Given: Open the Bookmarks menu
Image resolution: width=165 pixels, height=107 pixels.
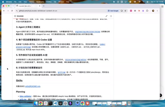Looking at the screenshot, I should [x=40, y=2].
